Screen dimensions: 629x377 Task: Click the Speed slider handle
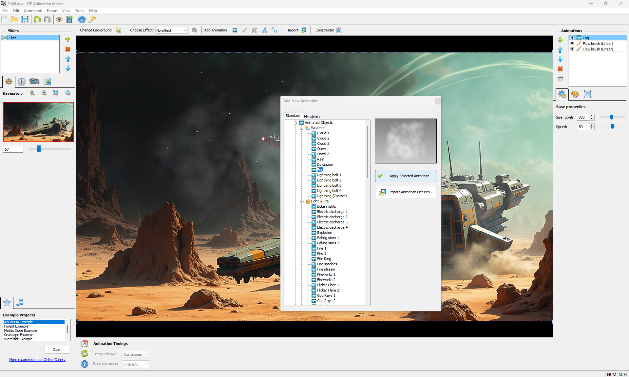pos(612,127)
